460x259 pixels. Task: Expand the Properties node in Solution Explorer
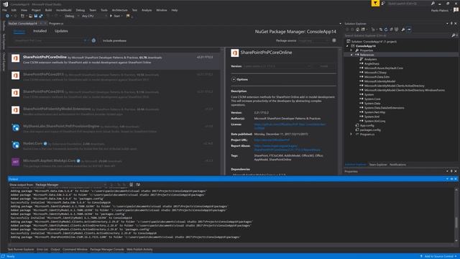(351, 50)
